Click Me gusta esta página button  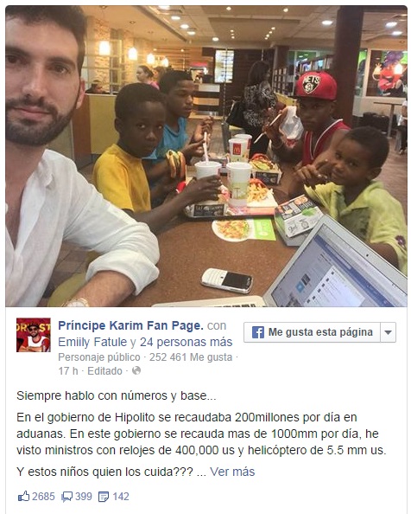coord(313,332)
